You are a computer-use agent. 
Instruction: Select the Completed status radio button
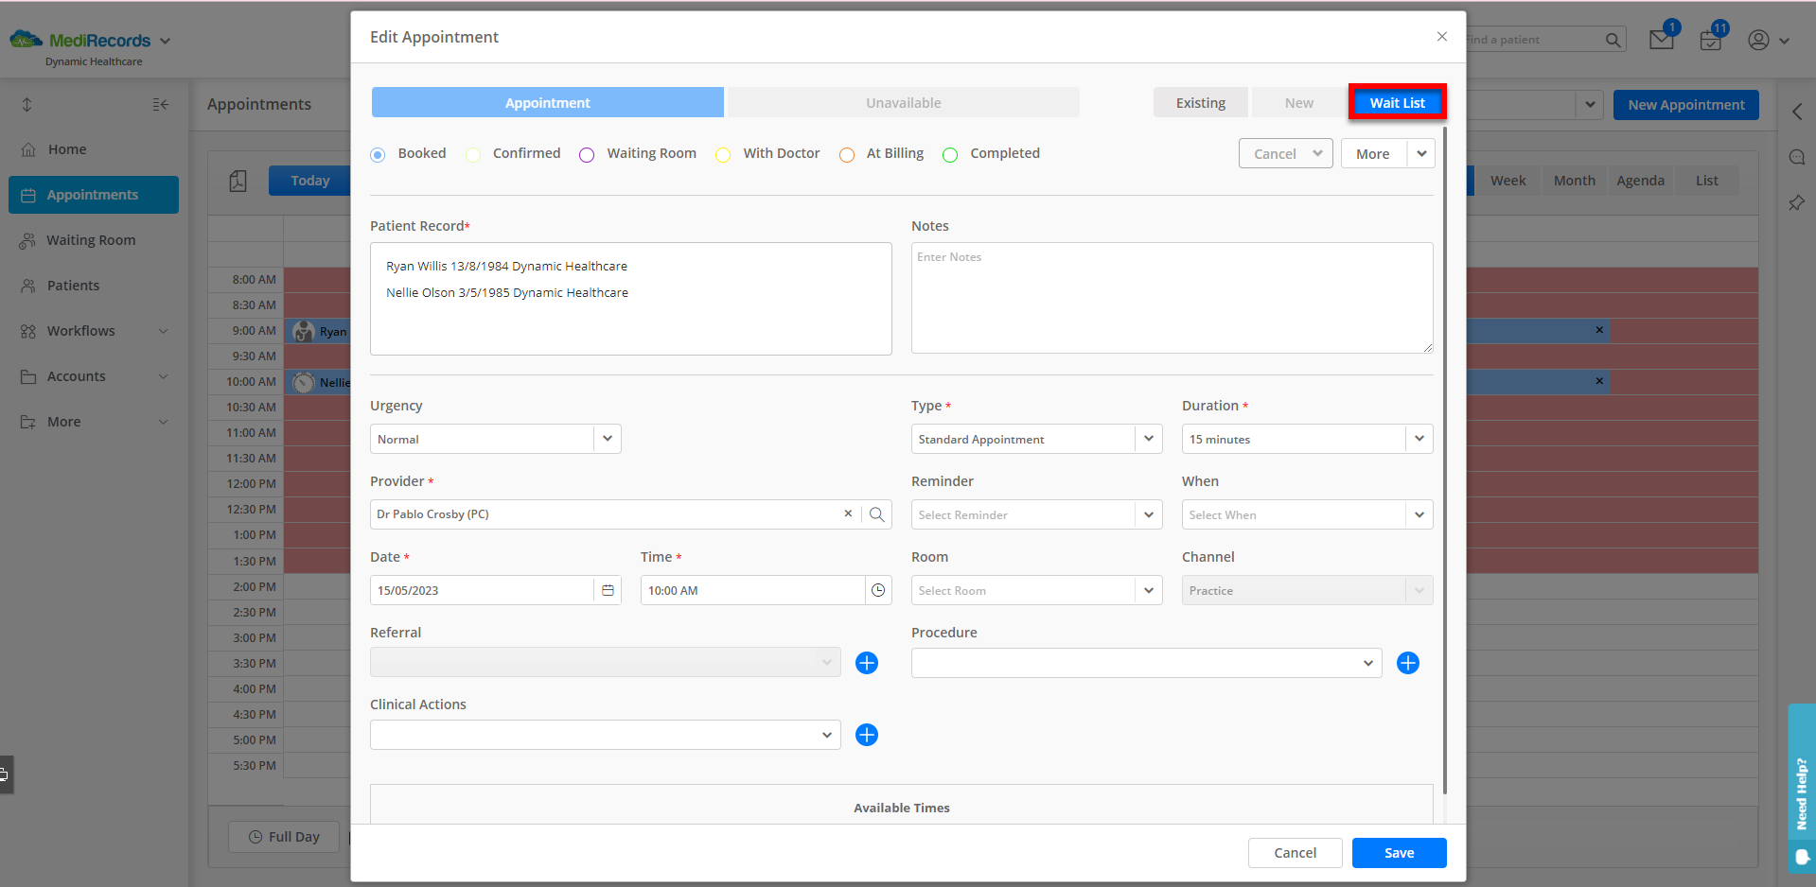coord(950,154)
